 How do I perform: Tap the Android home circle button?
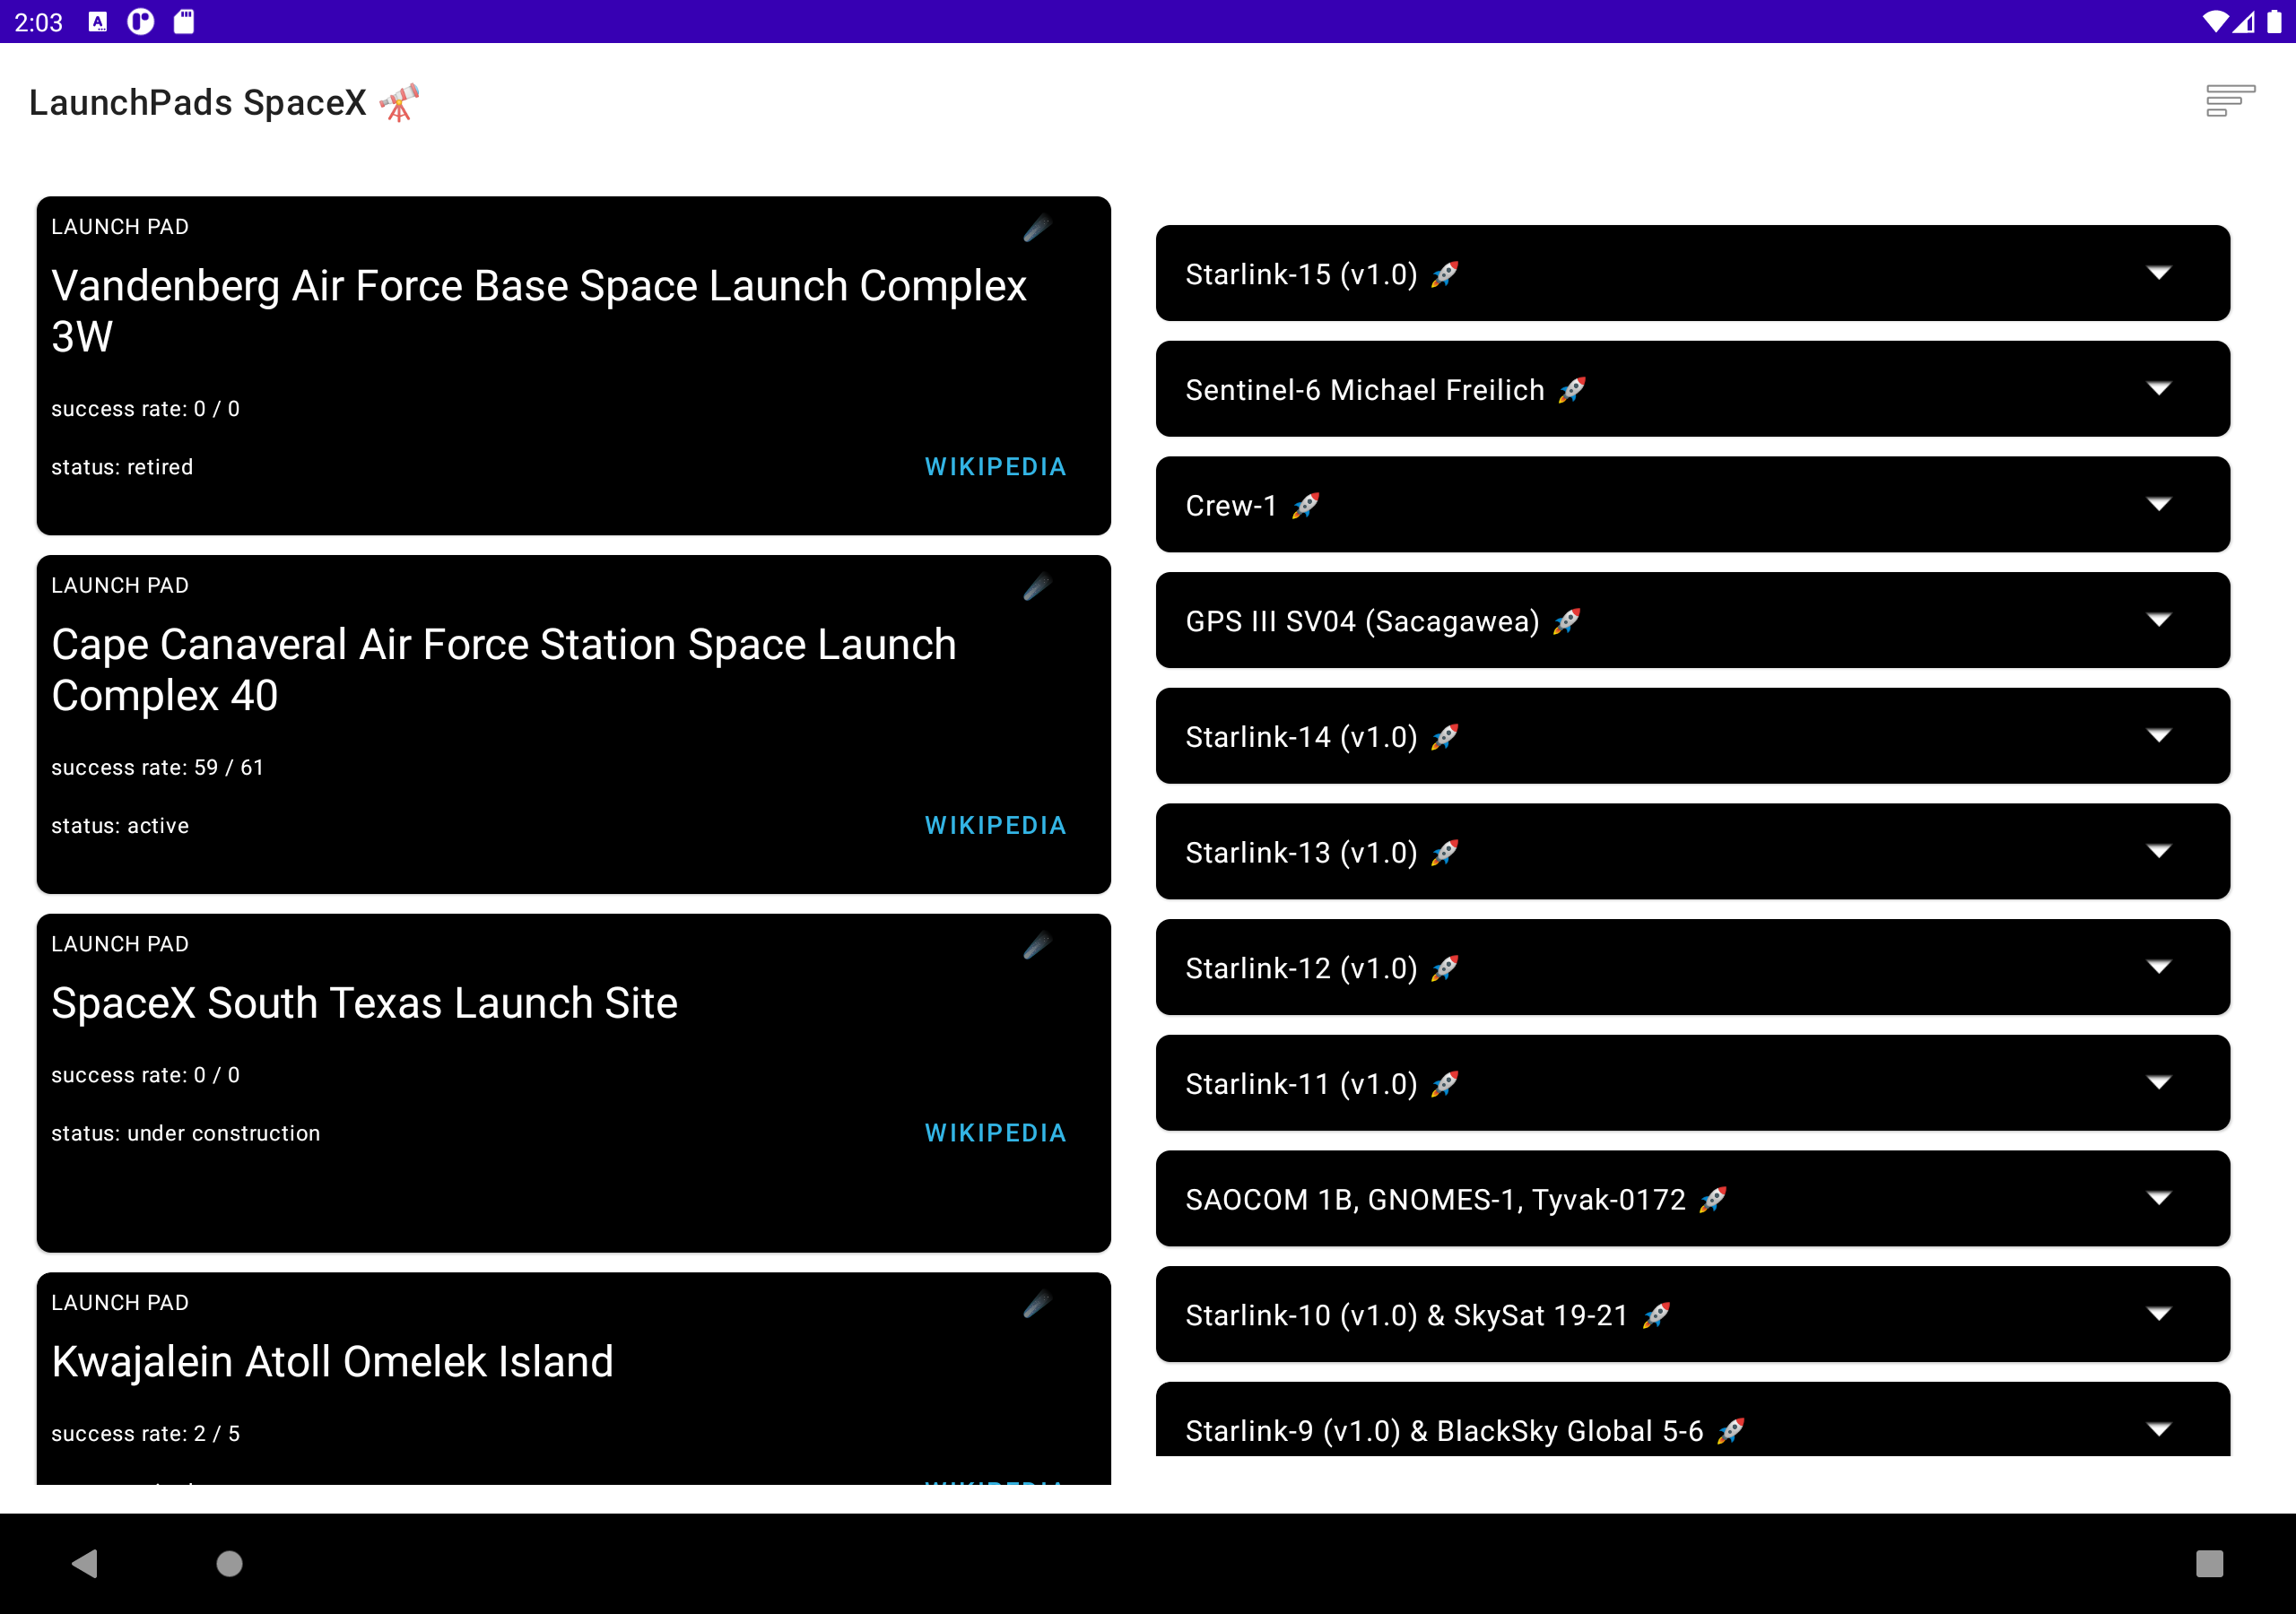pyautogui.click(x=229, y=1563)
